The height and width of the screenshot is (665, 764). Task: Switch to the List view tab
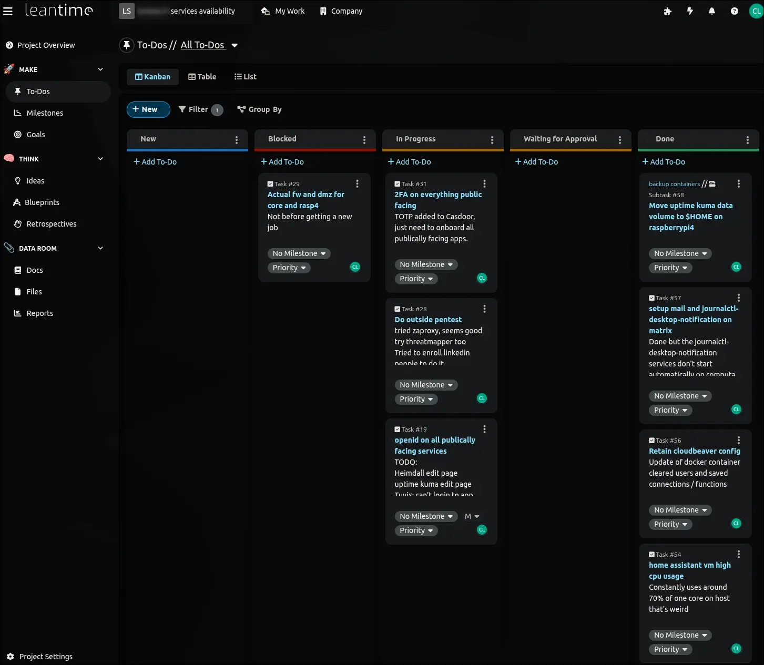click(245, 77)
